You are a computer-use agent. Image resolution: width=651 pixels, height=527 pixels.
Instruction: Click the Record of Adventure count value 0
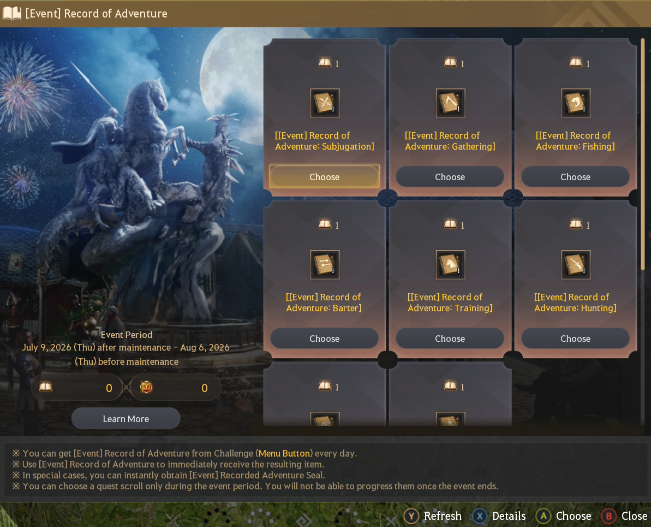(109, 388)
